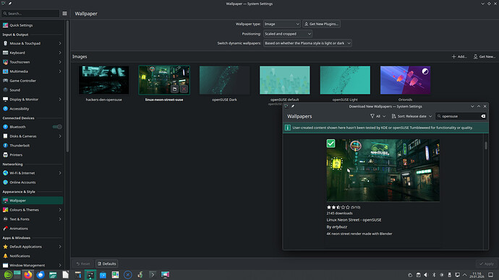Launch Thunderbird from the taskbar
This screenshot has width=499, height=280.
(x=40, y=275)
